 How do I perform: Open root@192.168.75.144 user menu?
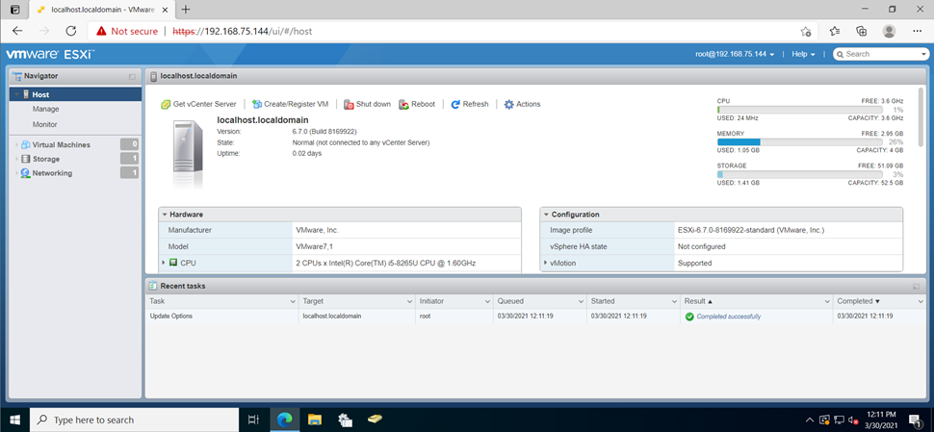click(735, 54)
